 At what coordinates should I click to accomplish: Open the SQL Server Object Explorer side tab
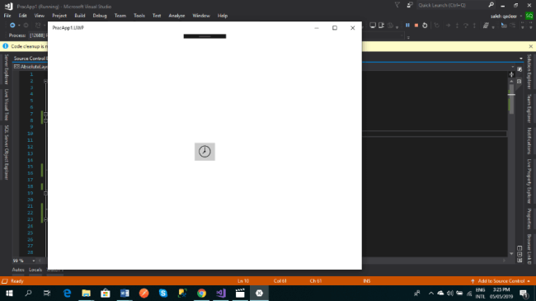click(x=6, y=153)
